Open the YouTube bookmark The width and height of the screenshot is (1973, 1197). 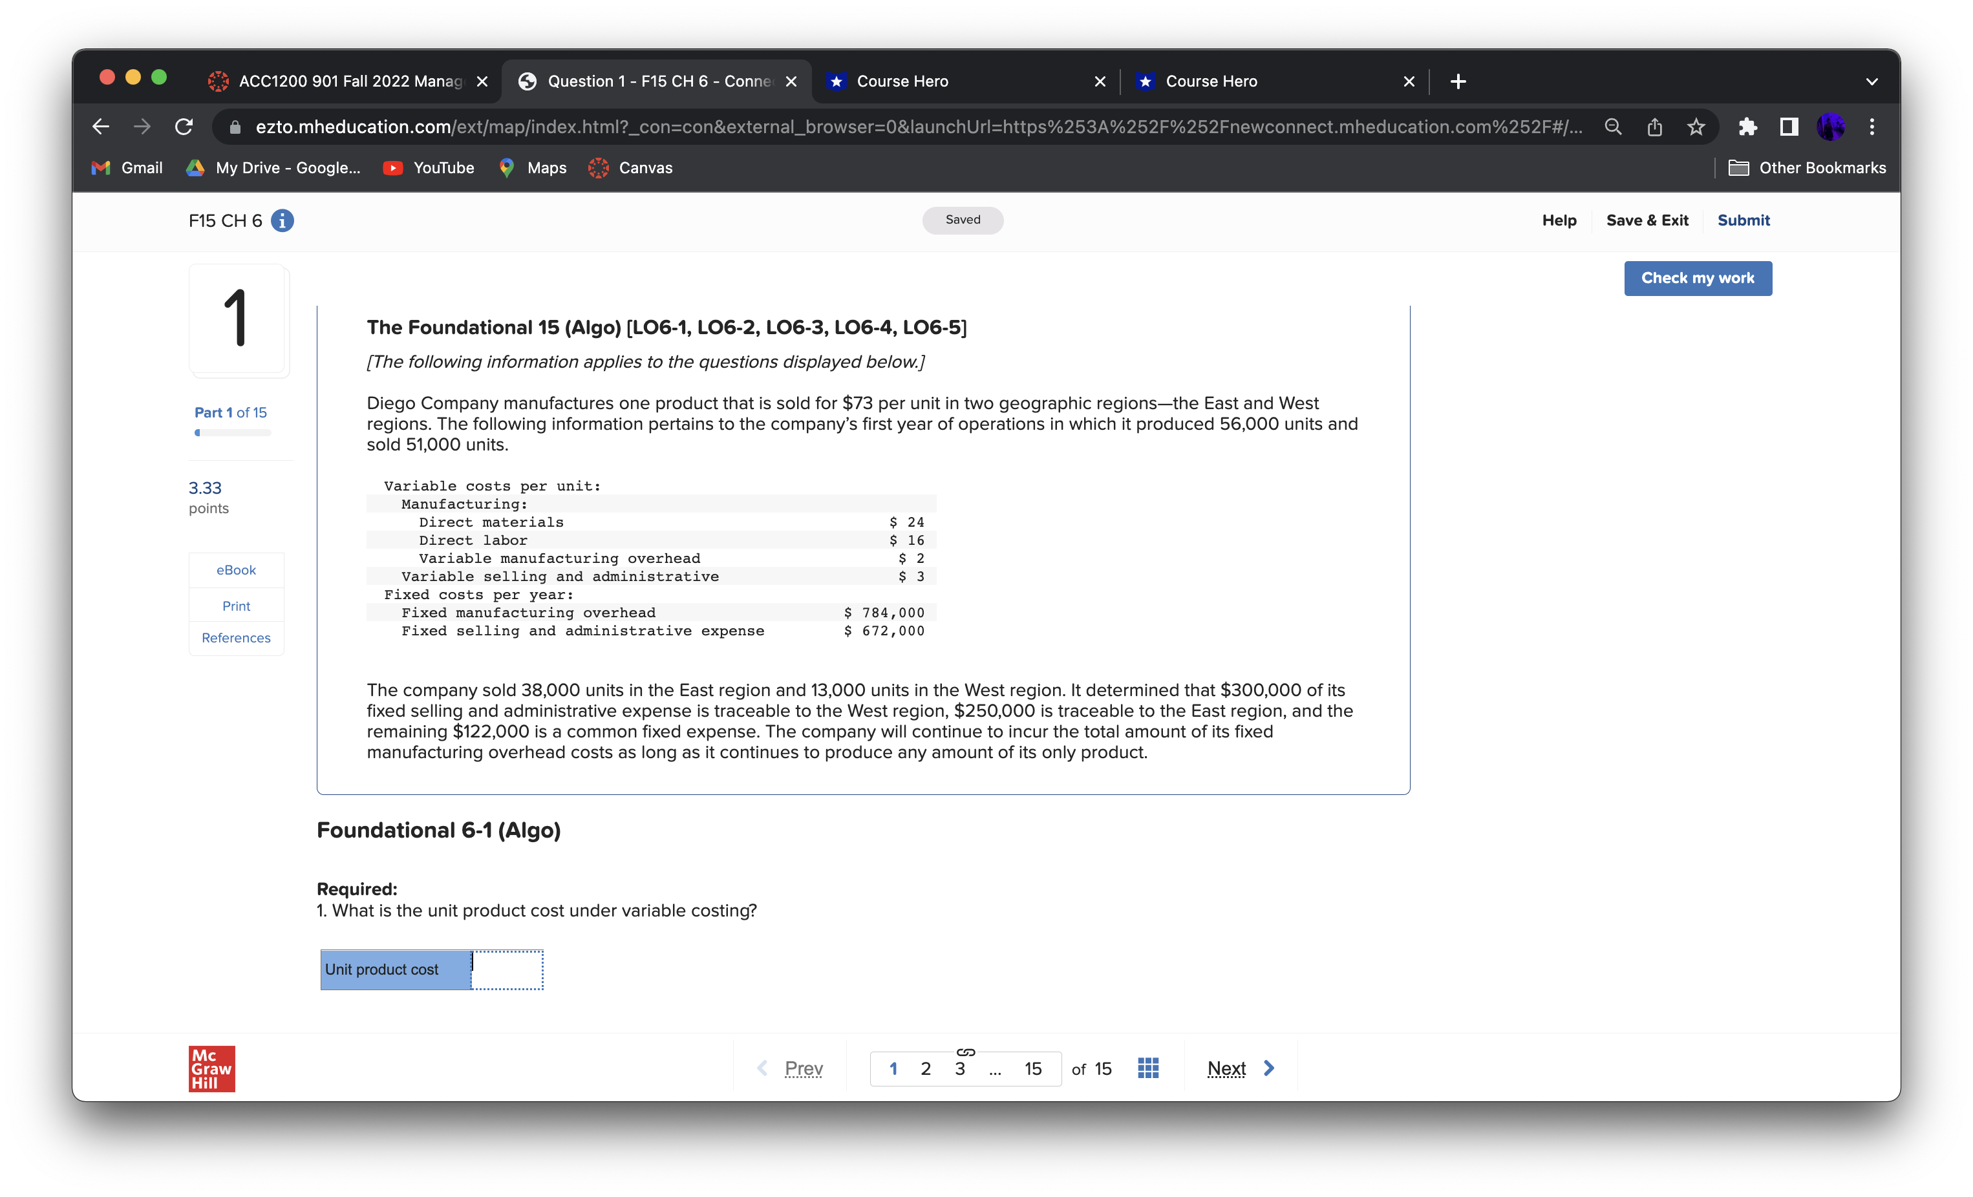(x=429, y=167)
